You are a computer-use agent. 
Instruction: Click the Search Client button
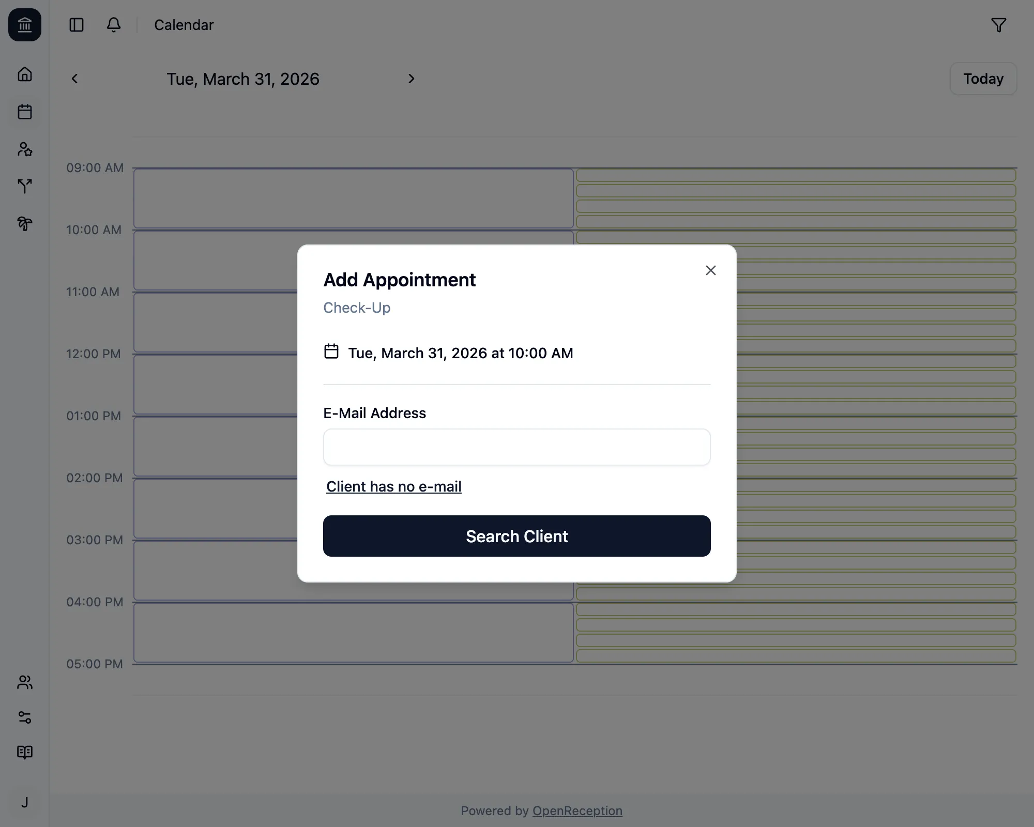click(516, 536)
